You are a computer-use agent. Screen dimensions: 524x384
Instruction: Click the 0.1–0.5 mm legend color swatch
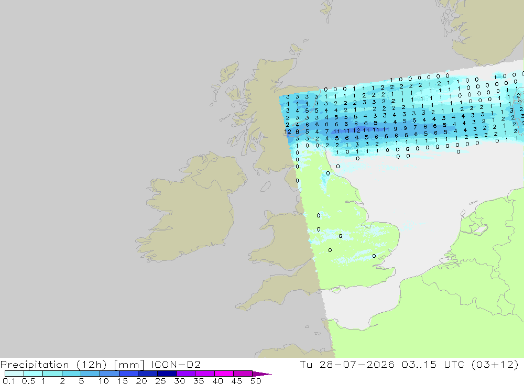14,374
